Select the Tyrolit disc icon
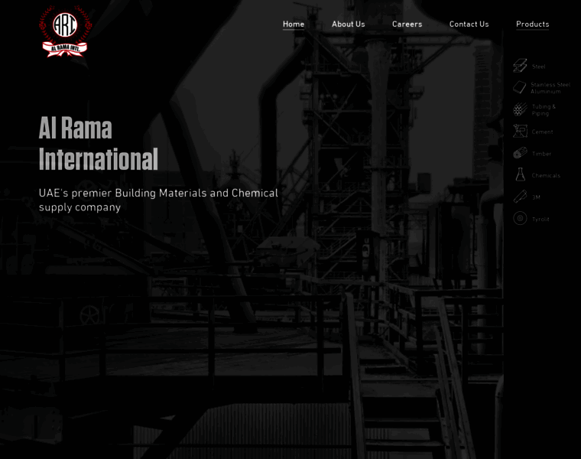The width and height of the screenshot is (581, 459). [x=520, y=218]
